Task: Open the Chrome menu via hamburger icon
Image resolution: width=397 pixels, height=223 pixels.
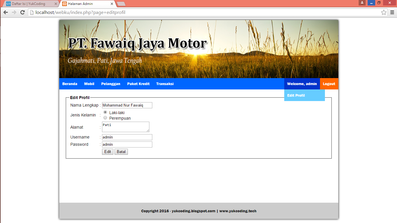Action: pos(392,12)
